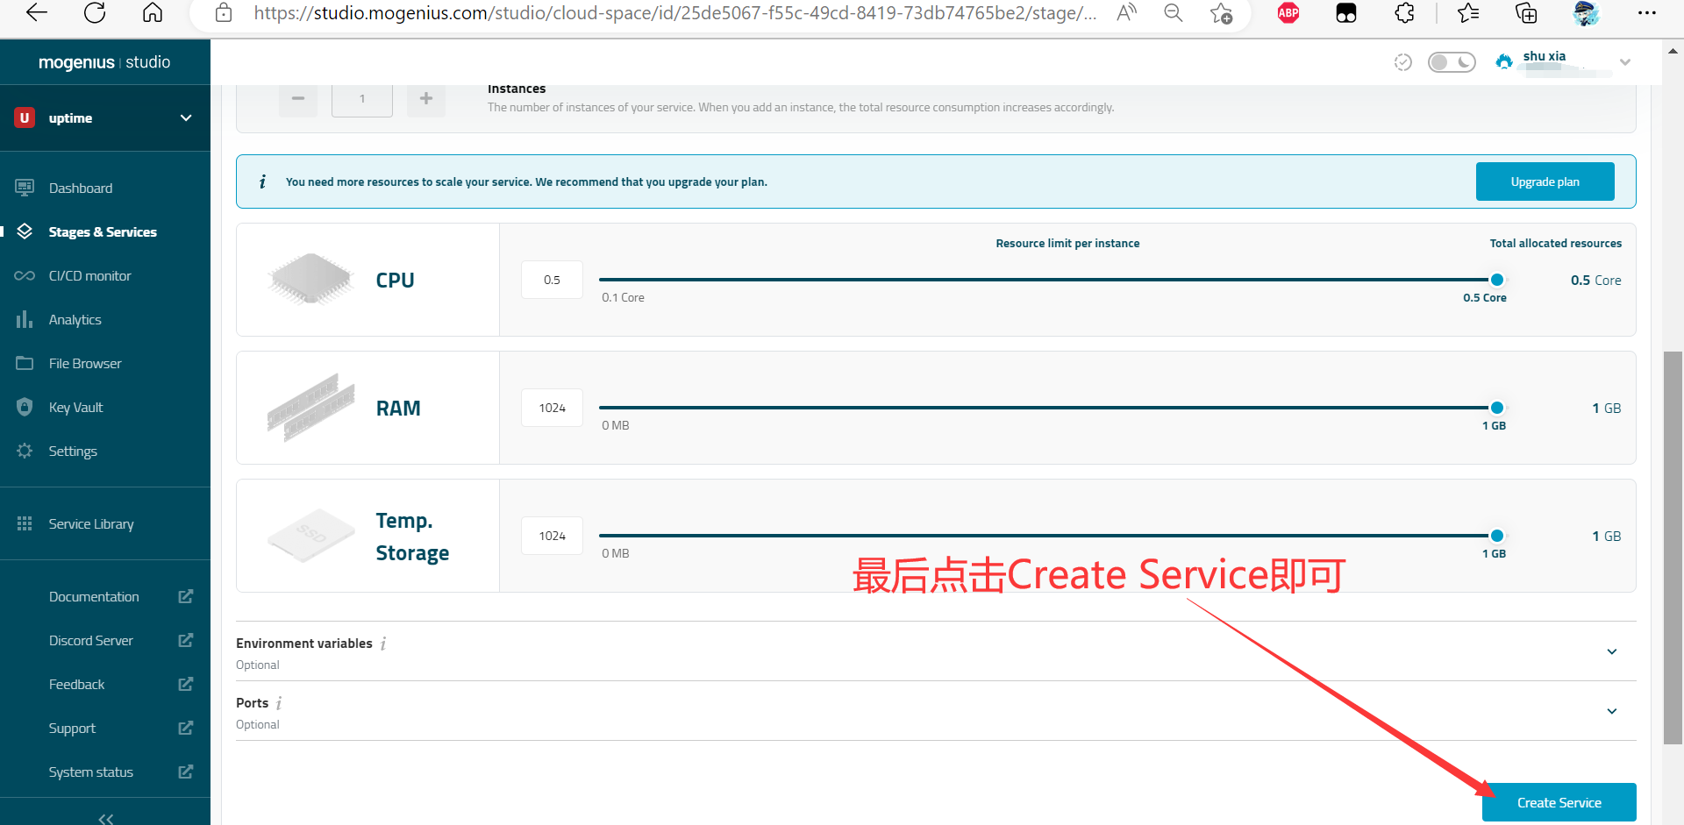Click the CPU slider handle
Image resolution: width=1684 pixels, height=825 pixels.
pyautogui.click(x=1497, y=280)
